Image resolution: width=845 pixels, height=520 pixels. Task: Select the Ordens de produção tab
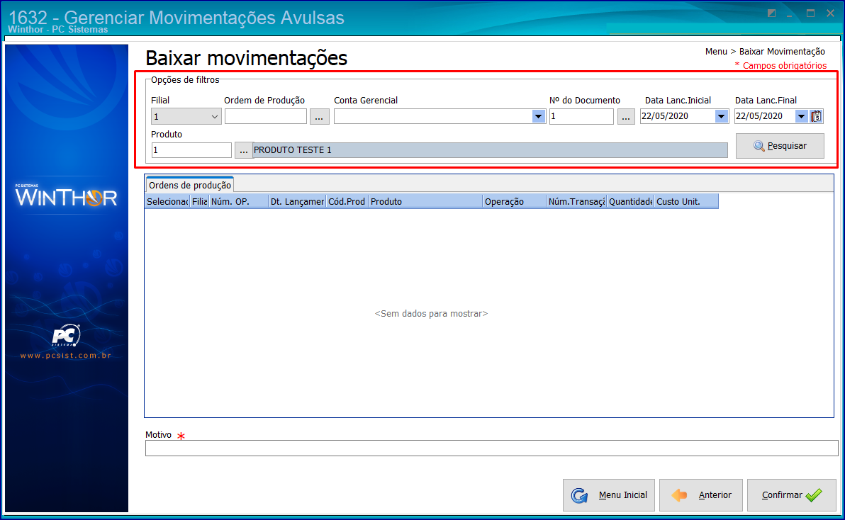[190, 185]
